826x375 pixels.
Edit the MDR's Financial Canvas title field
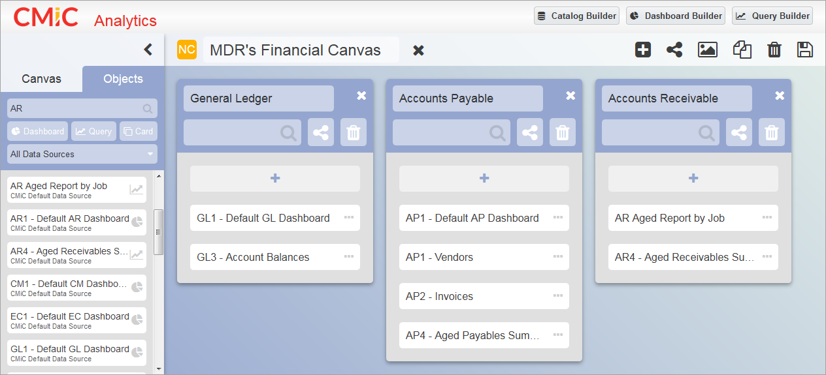[x=301, y=50]
